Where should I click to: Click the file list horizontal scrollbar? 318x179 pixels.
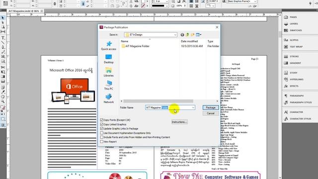(x=158, y=101)
